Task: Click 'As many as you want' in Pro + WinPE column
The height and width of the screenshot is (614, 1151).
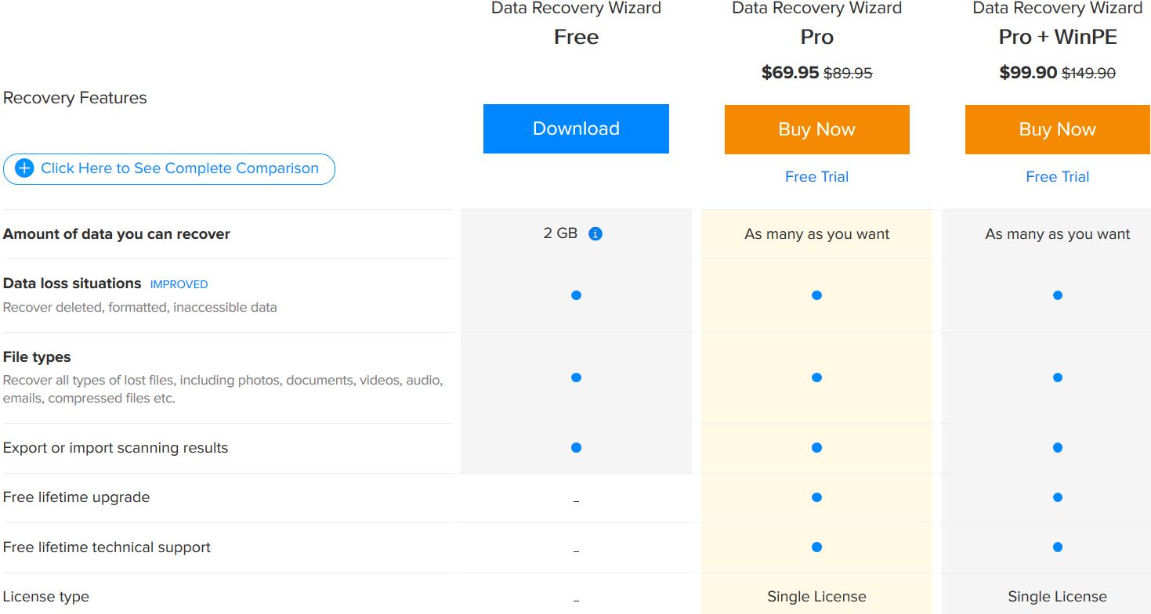Action: (x=1057, y=234)
